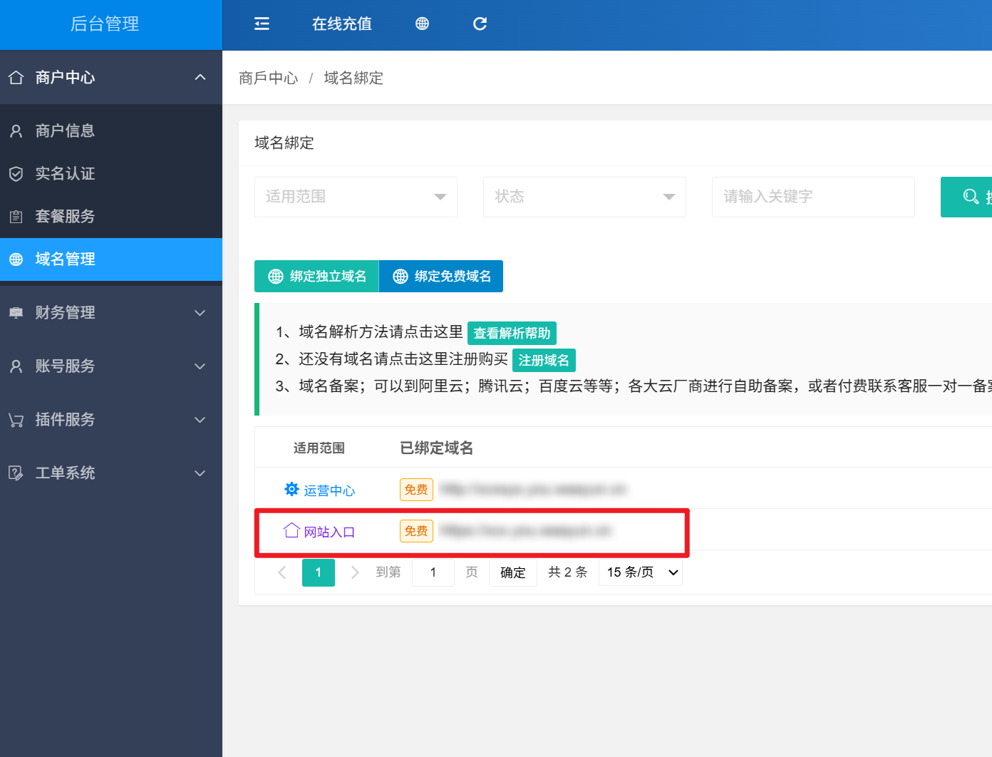Click 确定 pagination button

[x=513, y=572]
